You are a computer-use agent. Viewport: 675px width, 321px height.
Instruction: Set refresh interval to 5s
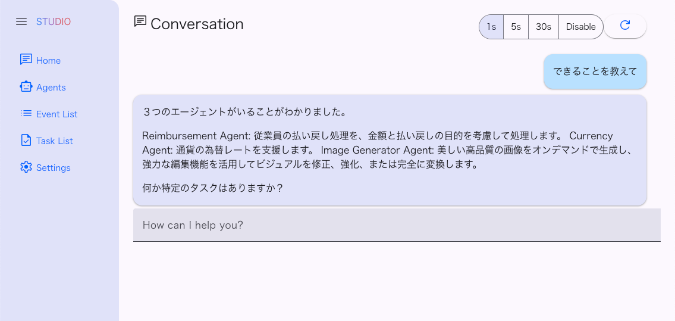tap(516, 27)
